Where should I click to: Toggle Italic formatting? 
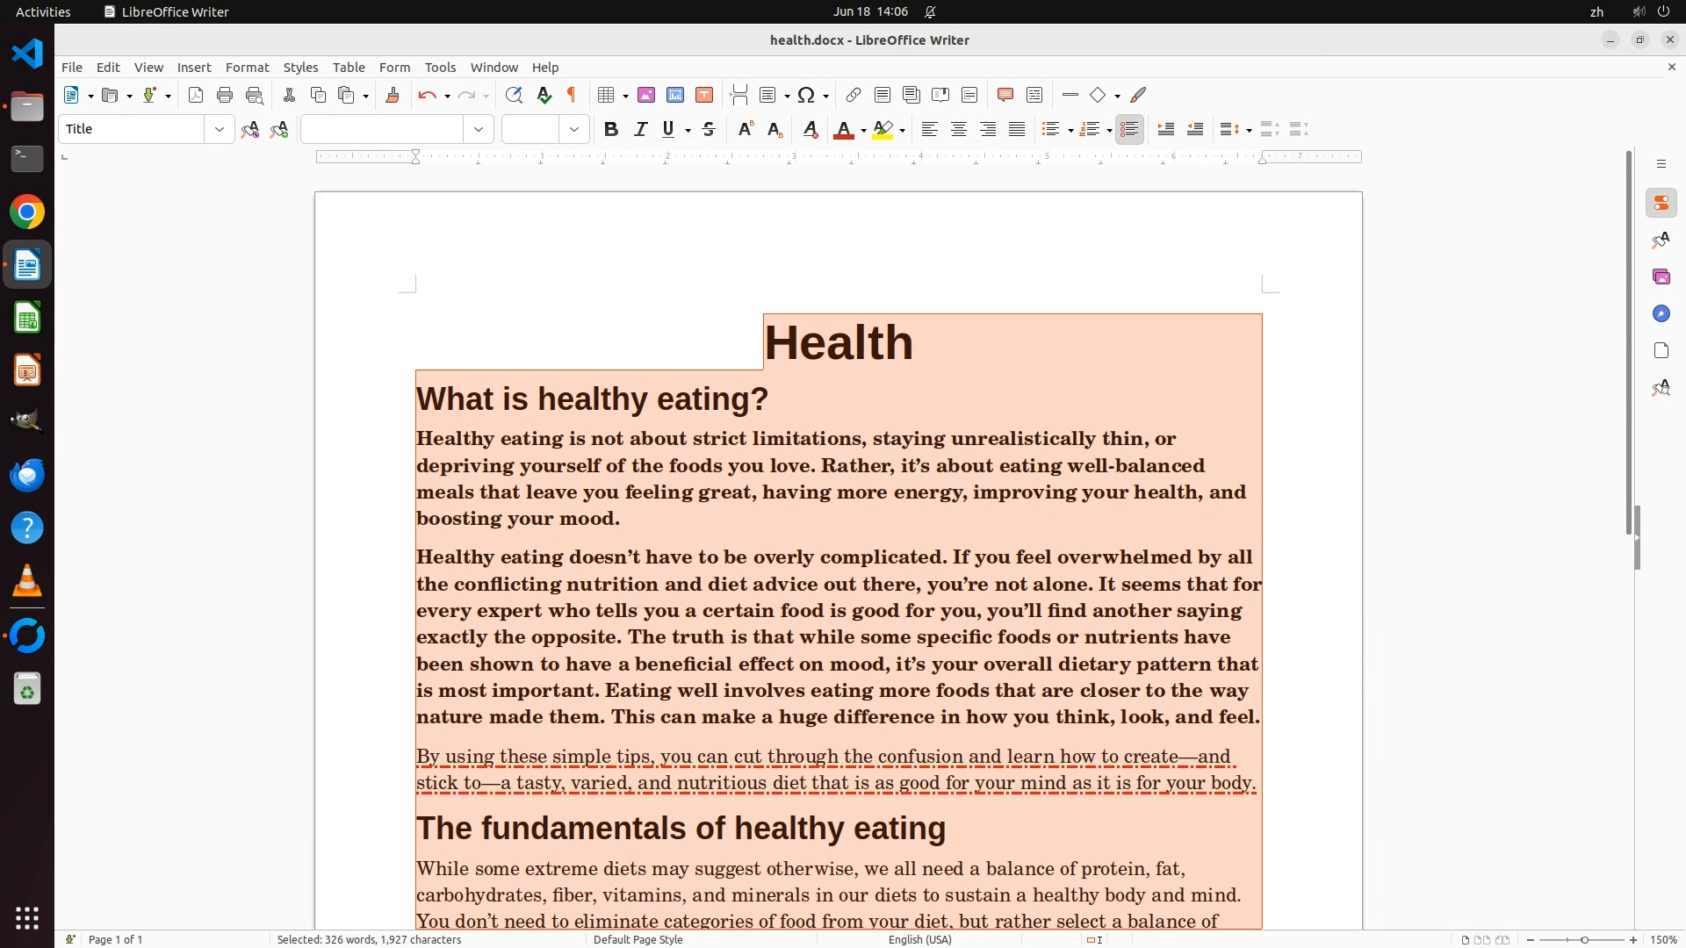click(640, 130)
